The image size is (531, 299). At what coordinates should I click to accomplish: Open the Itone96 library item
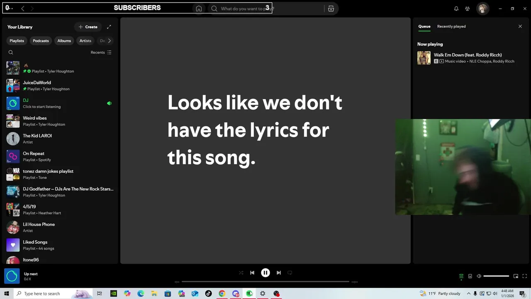point(60,260)
